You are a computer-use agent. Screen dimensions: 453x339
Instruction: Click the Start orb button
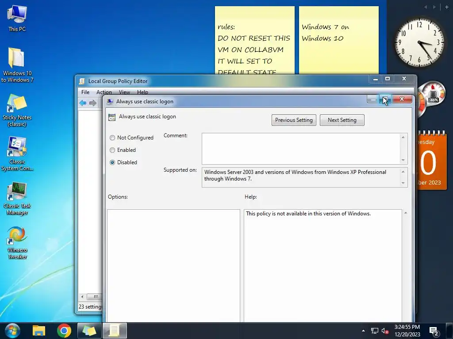tap(12, 331)
